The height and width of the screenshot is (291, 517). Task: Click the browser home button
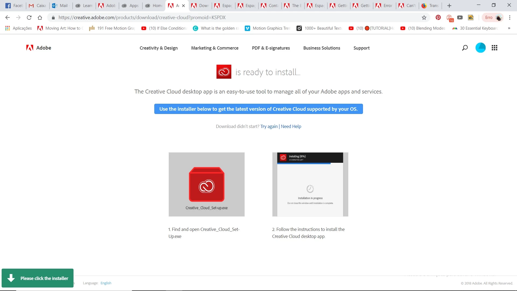click(x=40, y=18)
